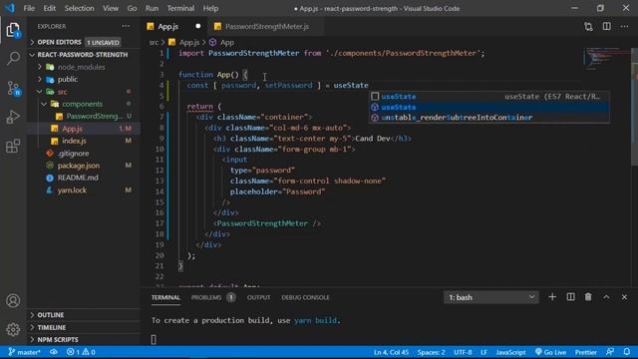This screenshot has height=359, width=638.
Task: Open the Extensions view icon
Action: (13, 146)
